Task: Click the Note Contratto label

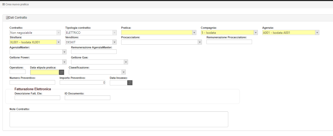Action: (19, 109)
